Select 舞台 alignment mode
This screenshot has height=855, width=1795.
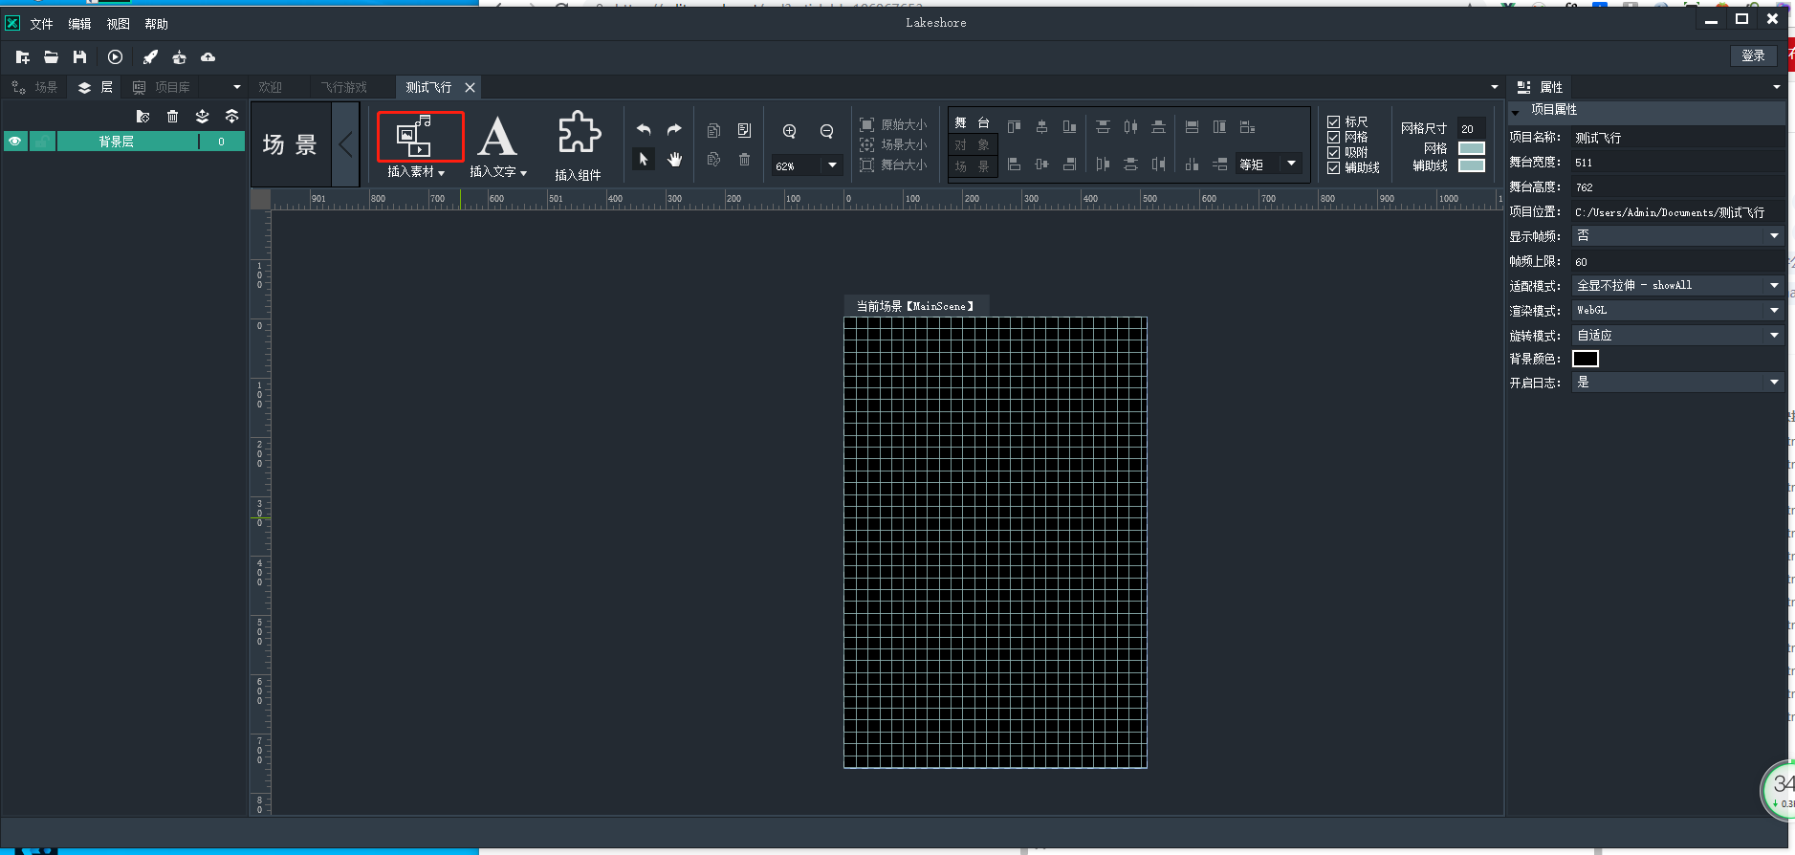click(x=973, y=122)
